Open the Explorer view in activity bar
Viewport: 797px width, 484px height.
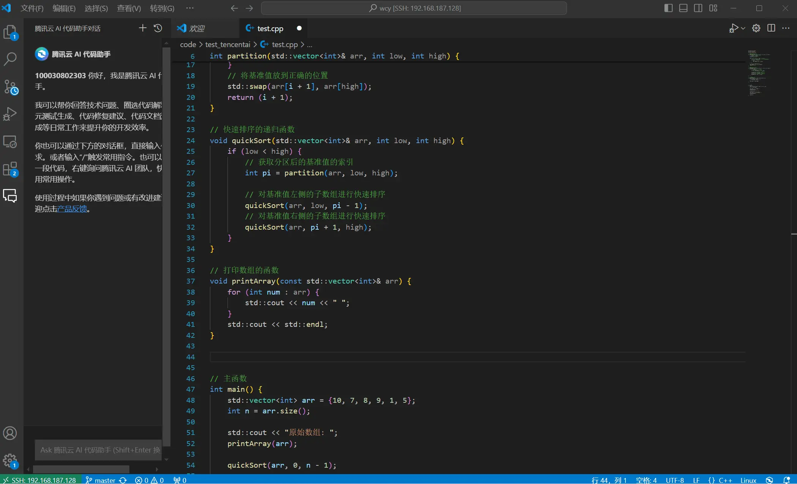point(10,32)
